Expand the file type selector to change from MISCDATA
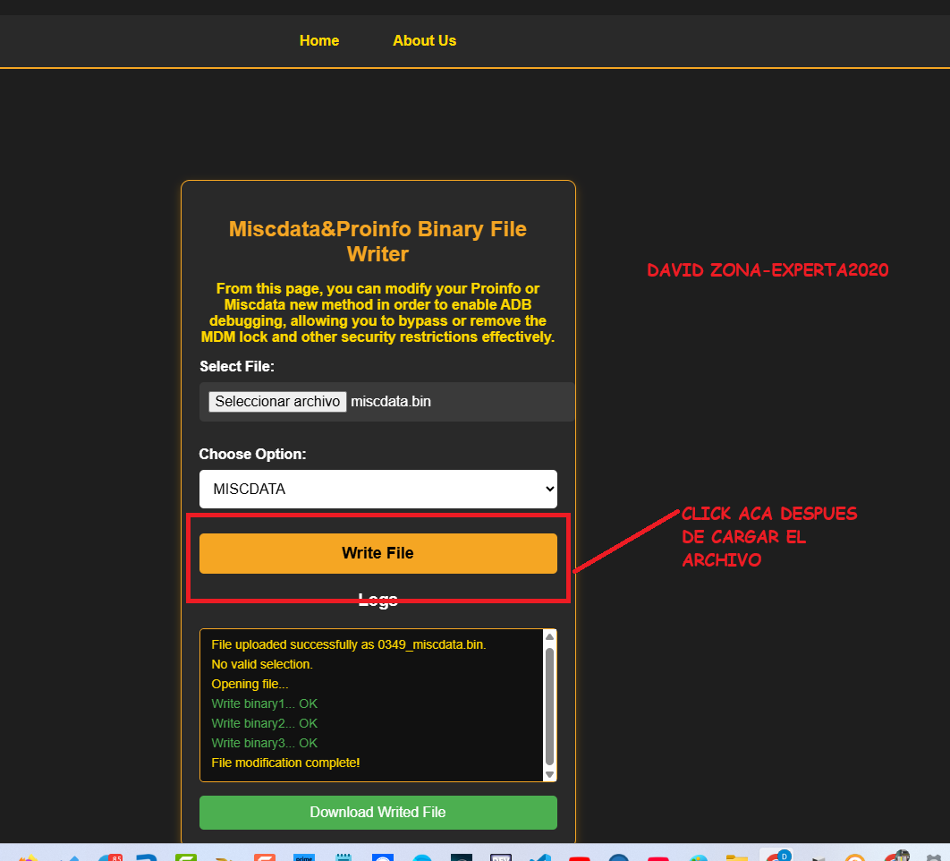This screenshot has height=861, width=950. [x=377, y=489]
